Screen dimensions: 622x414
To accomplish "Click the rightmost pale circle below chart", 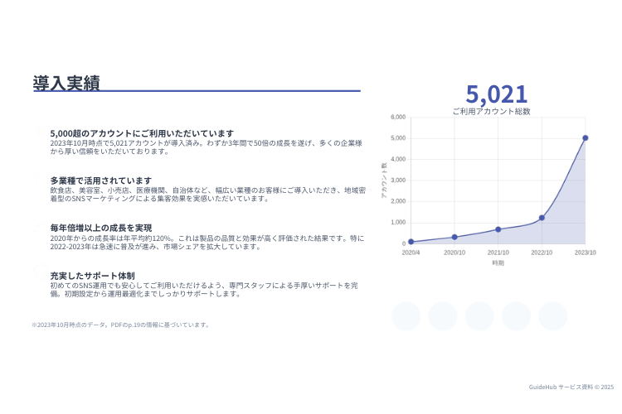I will pyautogui.click(x=552, y=316).
